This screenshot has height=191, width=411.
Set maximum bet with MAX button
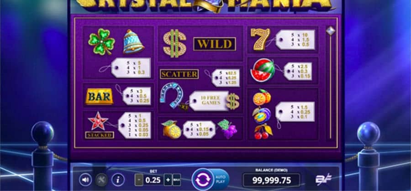click(177, 180)
